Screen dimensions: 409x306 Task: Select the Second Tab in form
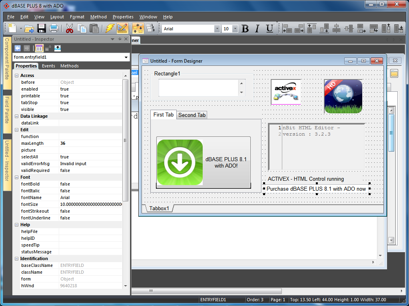click(x=192, y=115)
